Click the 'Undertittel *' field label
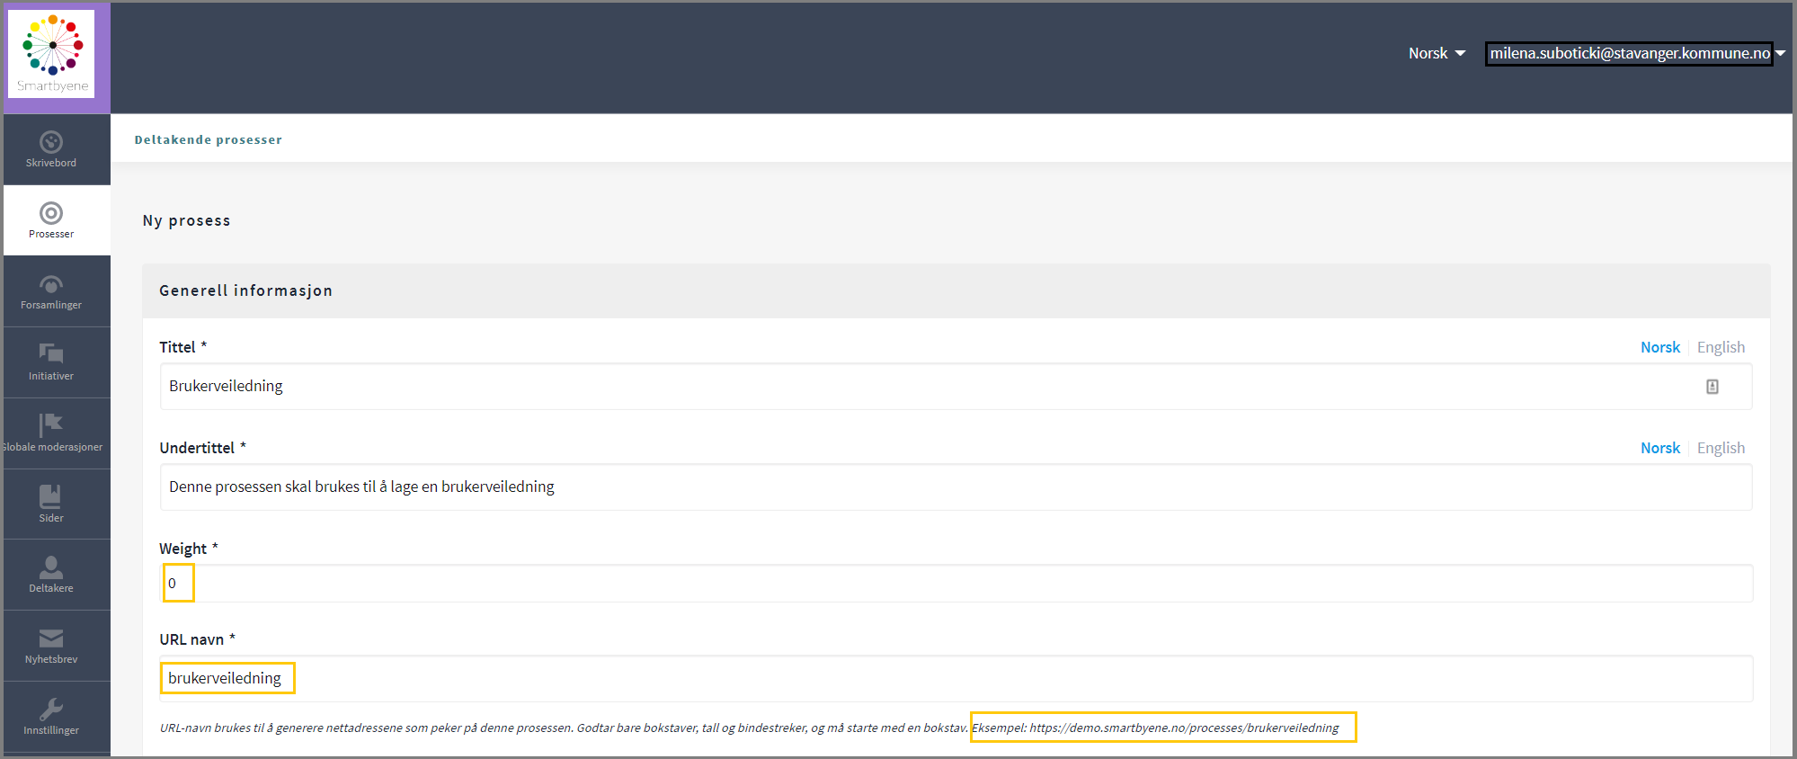 (203, 448)
